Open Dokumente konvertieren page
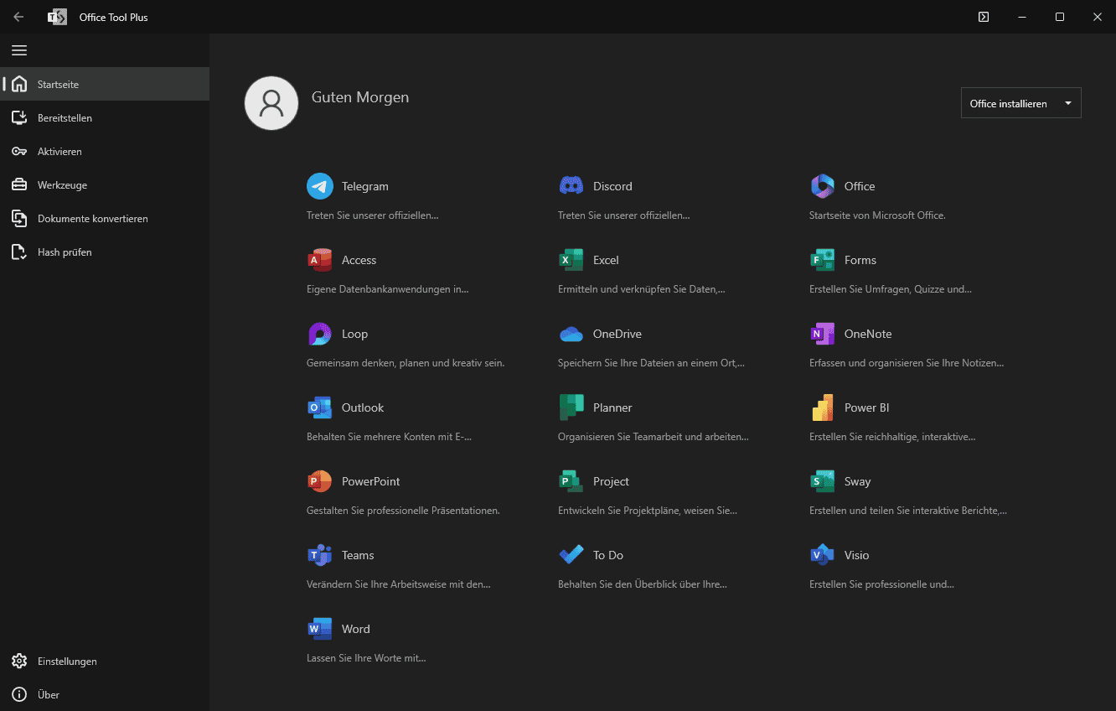This screenshot has height=711, width=1116. pos(105,218)
